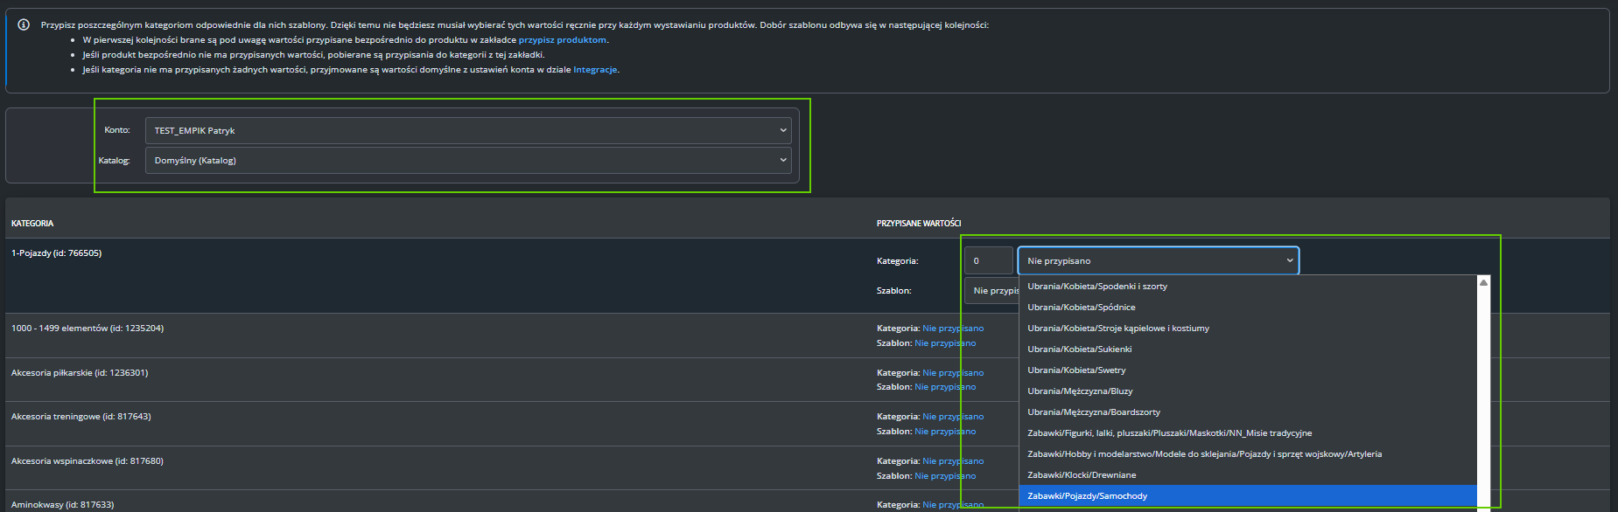
Task: Collapse the Kategoria "Nie przypisano" combo box
Action: click(1158, 260)
